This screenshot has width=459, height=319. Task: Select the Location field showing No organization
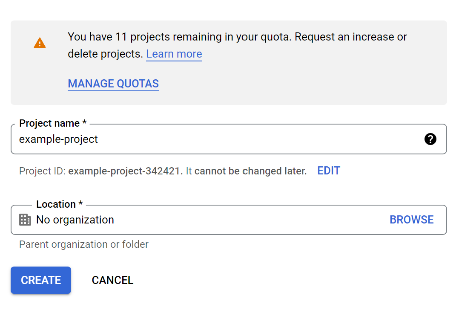(229, 220)
